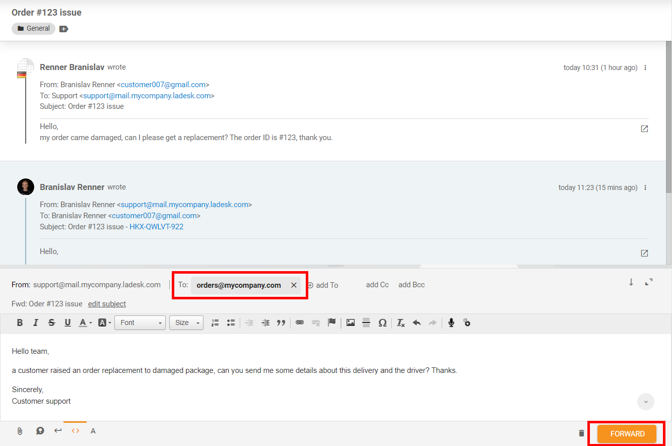
Task: Click the block quote icon
Action: tap(281, 323)
